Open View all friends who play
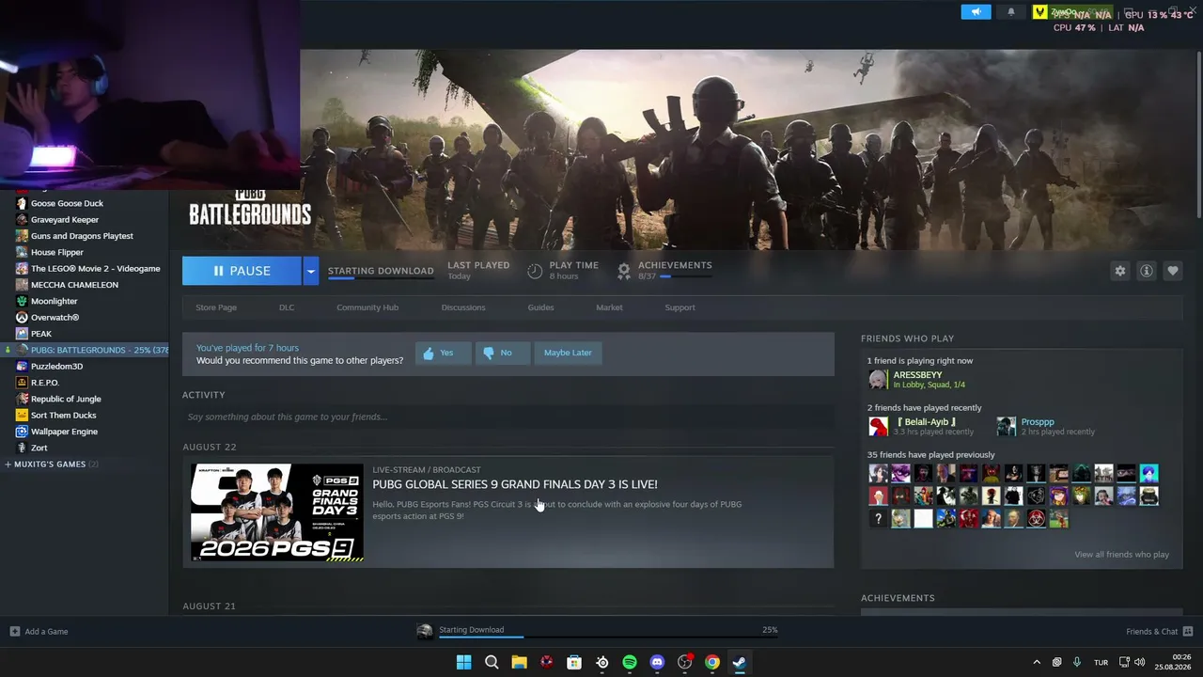 [1121, 555]
